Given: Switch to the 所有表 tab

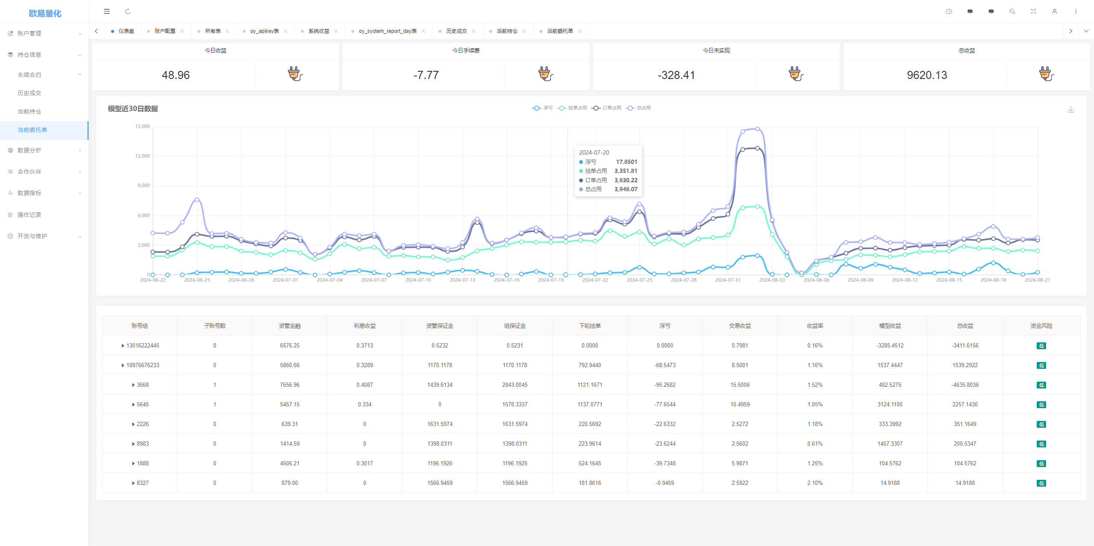Looking at the screenshot, I should click(x=213, y=31).
